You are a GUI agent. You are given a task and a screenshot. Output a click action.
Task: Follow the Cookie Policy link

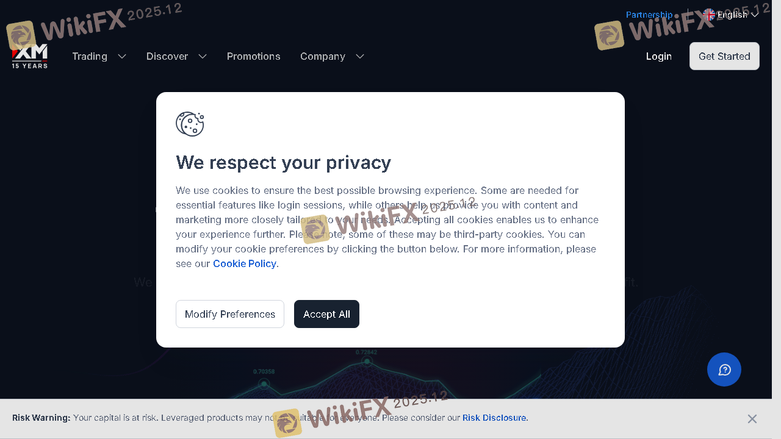click(x=245, y=263)
